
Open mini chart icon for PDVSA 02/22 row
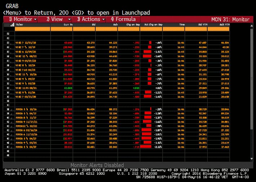click(12, 127)
